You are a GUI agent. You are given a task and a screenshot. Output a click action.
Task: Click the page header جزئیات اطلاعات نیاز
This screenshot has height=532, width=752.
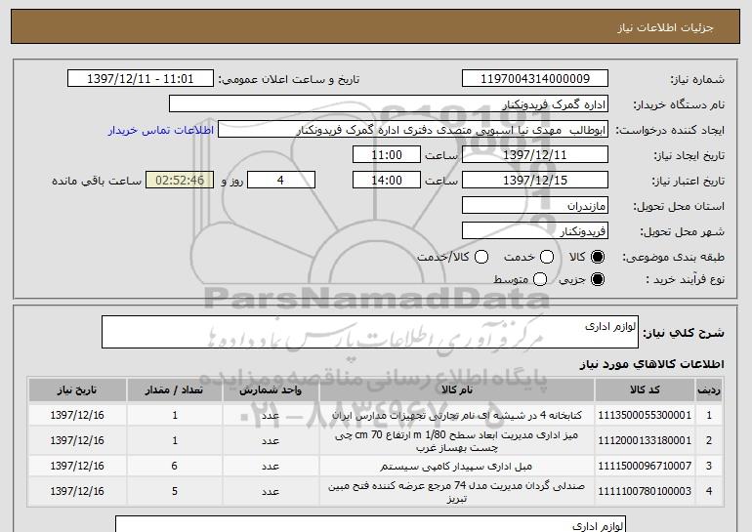[x=665, y=27]
